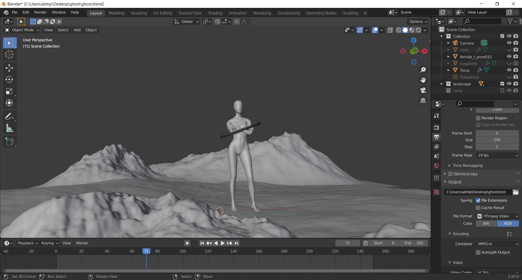Open the File menu
Viewport: 522px width, 280px height.
[15, 12]
